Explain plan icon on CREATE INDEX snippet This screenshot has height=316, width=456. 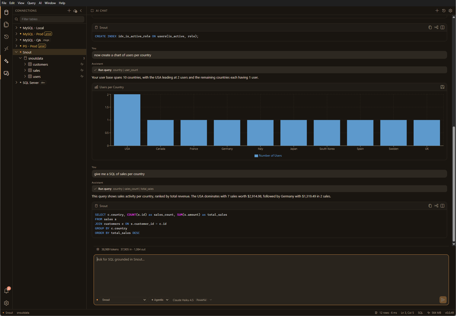[436, 27]
